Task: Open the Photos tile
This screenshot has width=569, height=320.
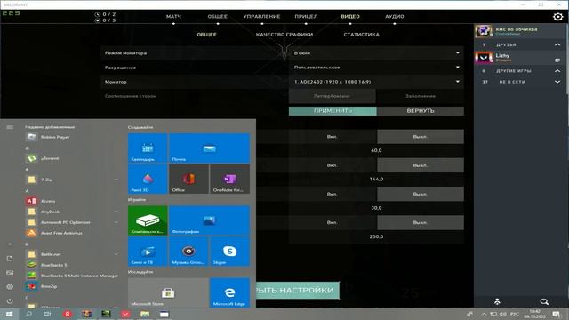Action: tap(209, 220)
